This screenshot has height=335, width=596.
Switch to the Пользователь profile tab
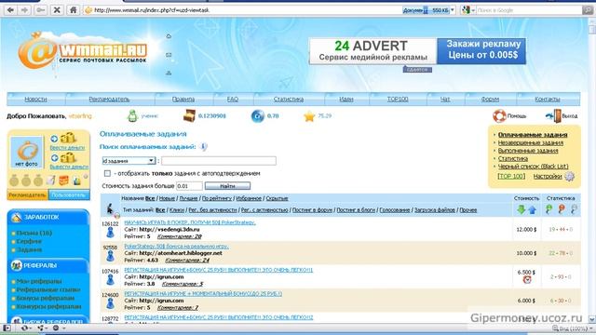click(x=69, y=194)
